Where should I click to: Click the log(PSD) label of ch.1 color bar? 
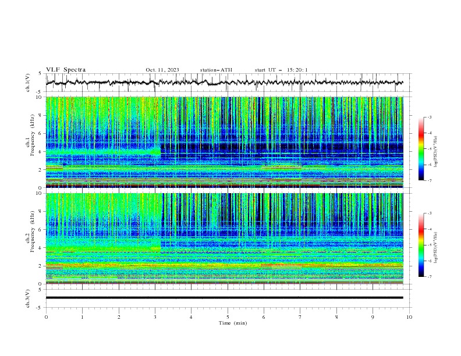tap(436, 152)
